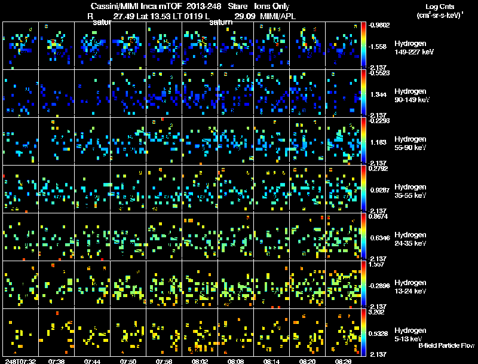Select the 07:56 time label
Viewport: 478px width, 364px height.
click(x=164, y=361)
